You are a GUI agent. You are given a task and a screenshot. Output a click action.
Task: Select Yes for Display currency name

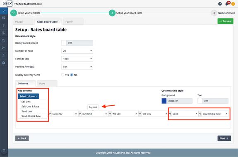(x=63, y=75)
